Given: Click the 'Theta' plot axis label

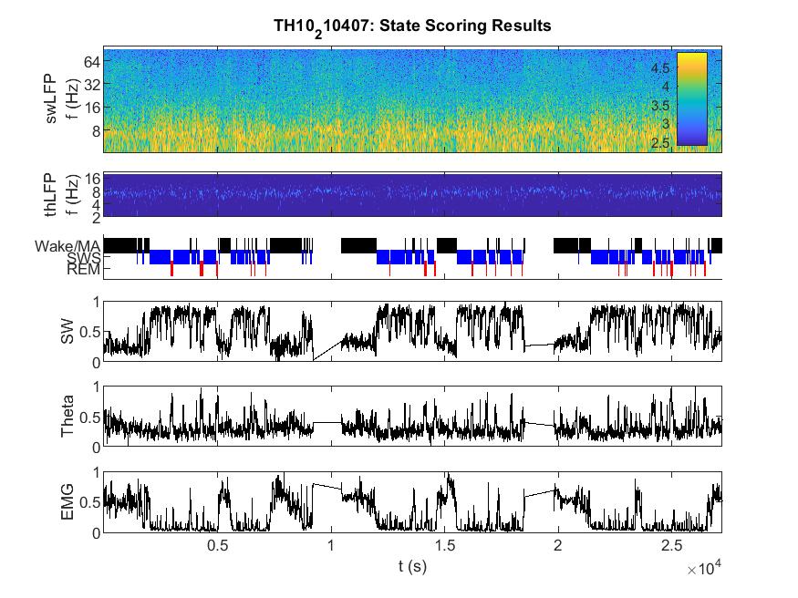Looking at the screenshot, I should [67, 416].
